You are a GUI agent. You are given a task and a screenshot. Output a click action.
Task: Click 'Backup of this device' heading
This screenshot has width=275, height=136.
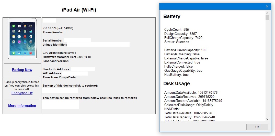click(x=70, y=86)
